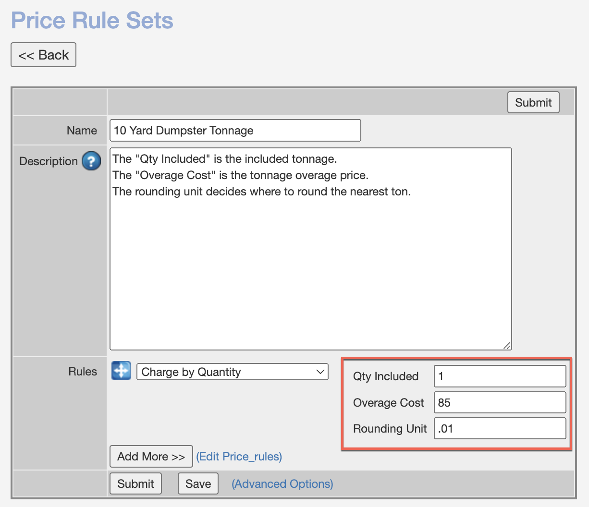Image resolution: width=589 pixels, height=507 pixels.
Task: Click the Add More >> button
Action: [151, 457]
